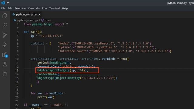Click 'for var in varBinds:' line

[x=48, y=93]
